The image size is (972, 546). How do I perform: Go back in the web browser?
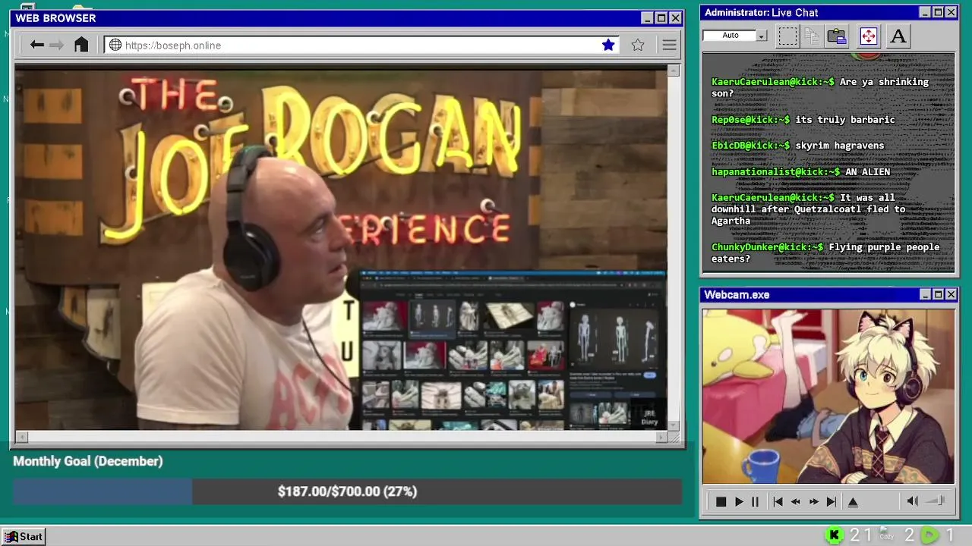pos(36,45)
